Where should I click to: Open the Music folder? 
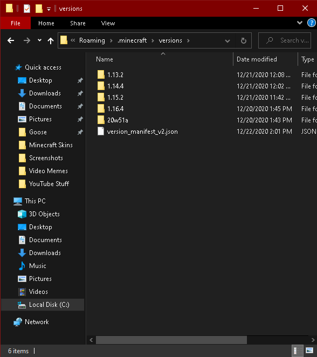coord(38,266)
